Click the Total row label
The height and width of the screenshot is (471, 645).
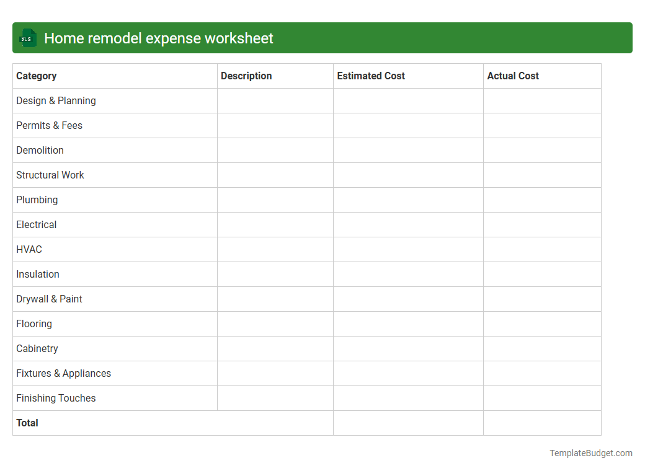click(27, 423)
